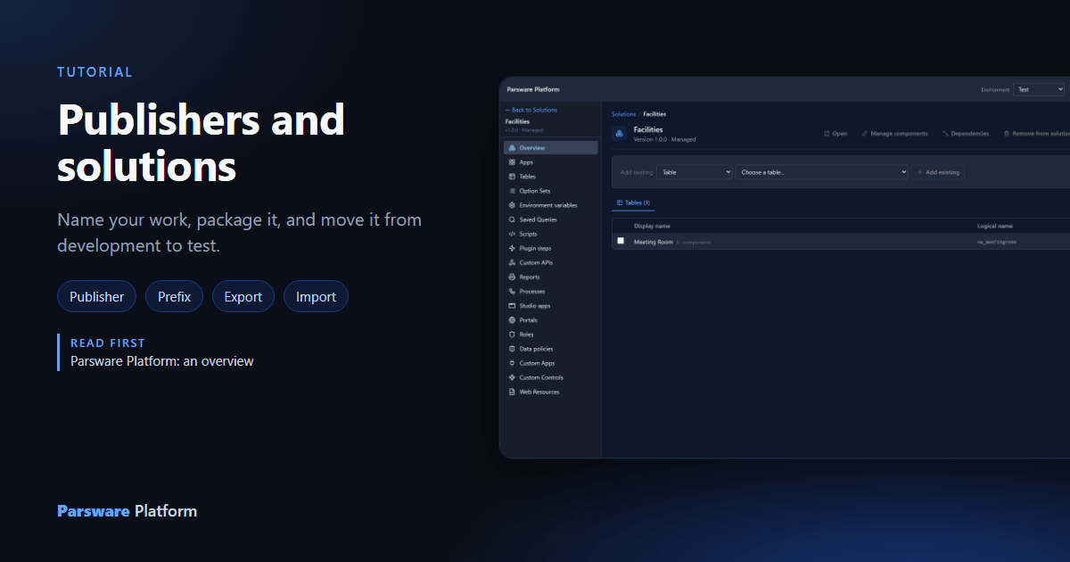
Task: Click the Add existing button
Action: tap(938, 172)
